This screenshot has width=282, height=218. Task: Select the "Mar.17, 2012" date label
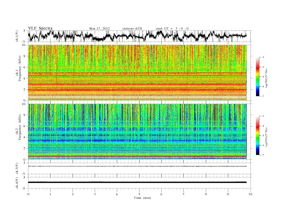tap(99, 28)
